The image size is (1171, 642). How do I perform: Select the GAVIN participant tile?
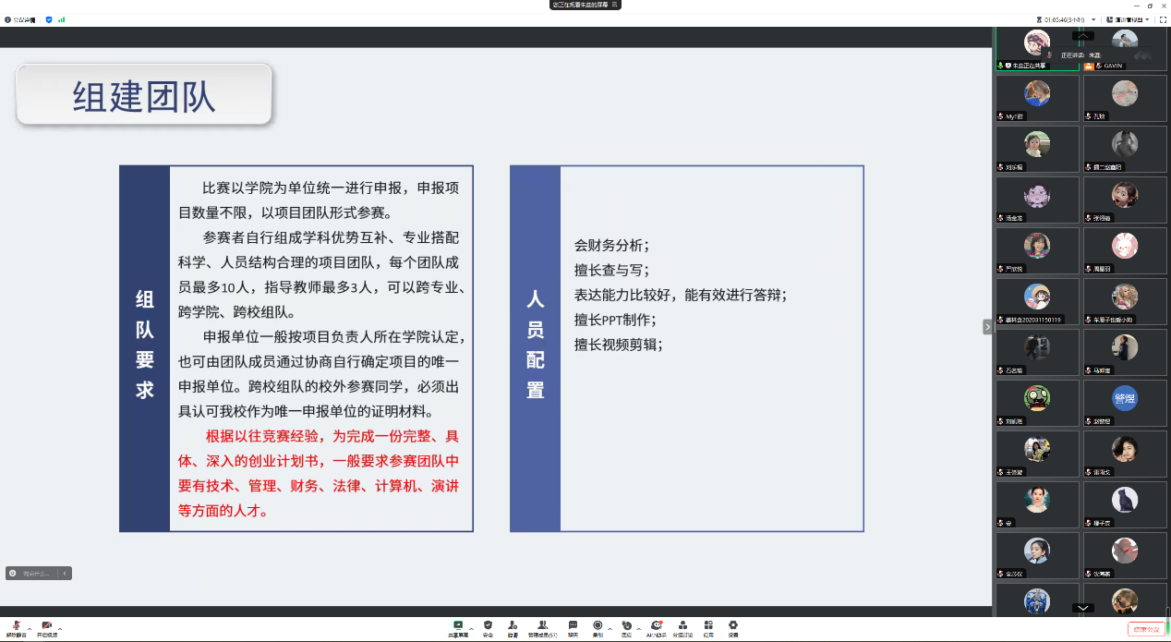tap(1125, 48)
